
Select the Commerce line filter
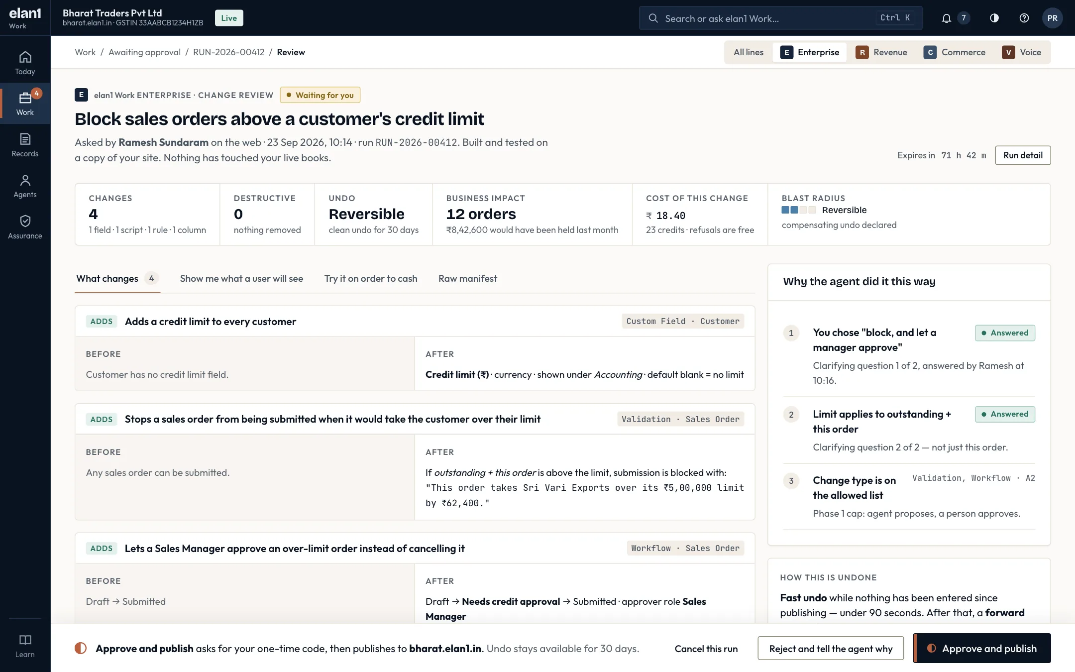tap(955, 52)
